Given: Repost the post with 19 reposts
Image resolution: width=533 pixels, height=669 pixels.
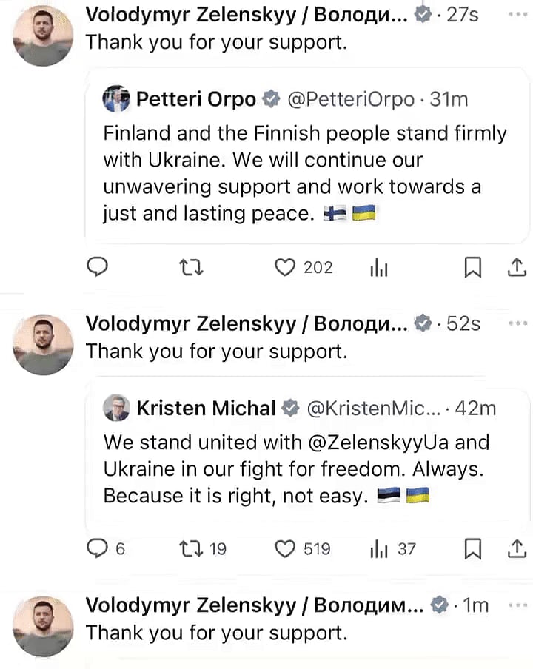Looking at the screenshot, I should (x=191, y=549).
